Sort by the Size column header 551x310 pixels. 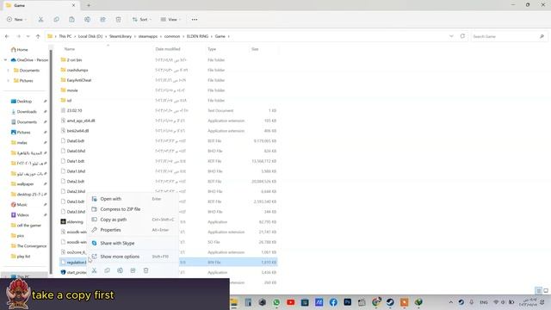point(255,49)
